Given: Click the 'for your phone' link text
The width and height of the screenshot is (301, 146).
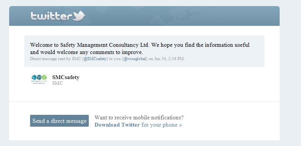Looking at the screenshot, I should click(159, 125).
